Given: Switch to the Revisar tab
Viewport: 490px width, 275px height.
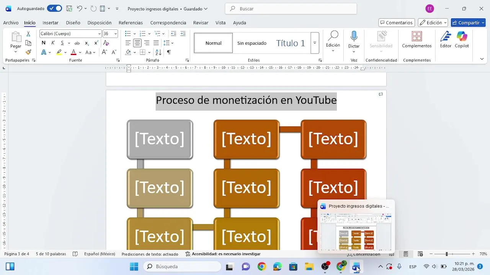Looking at the screenshot, I should click(201, 23).
